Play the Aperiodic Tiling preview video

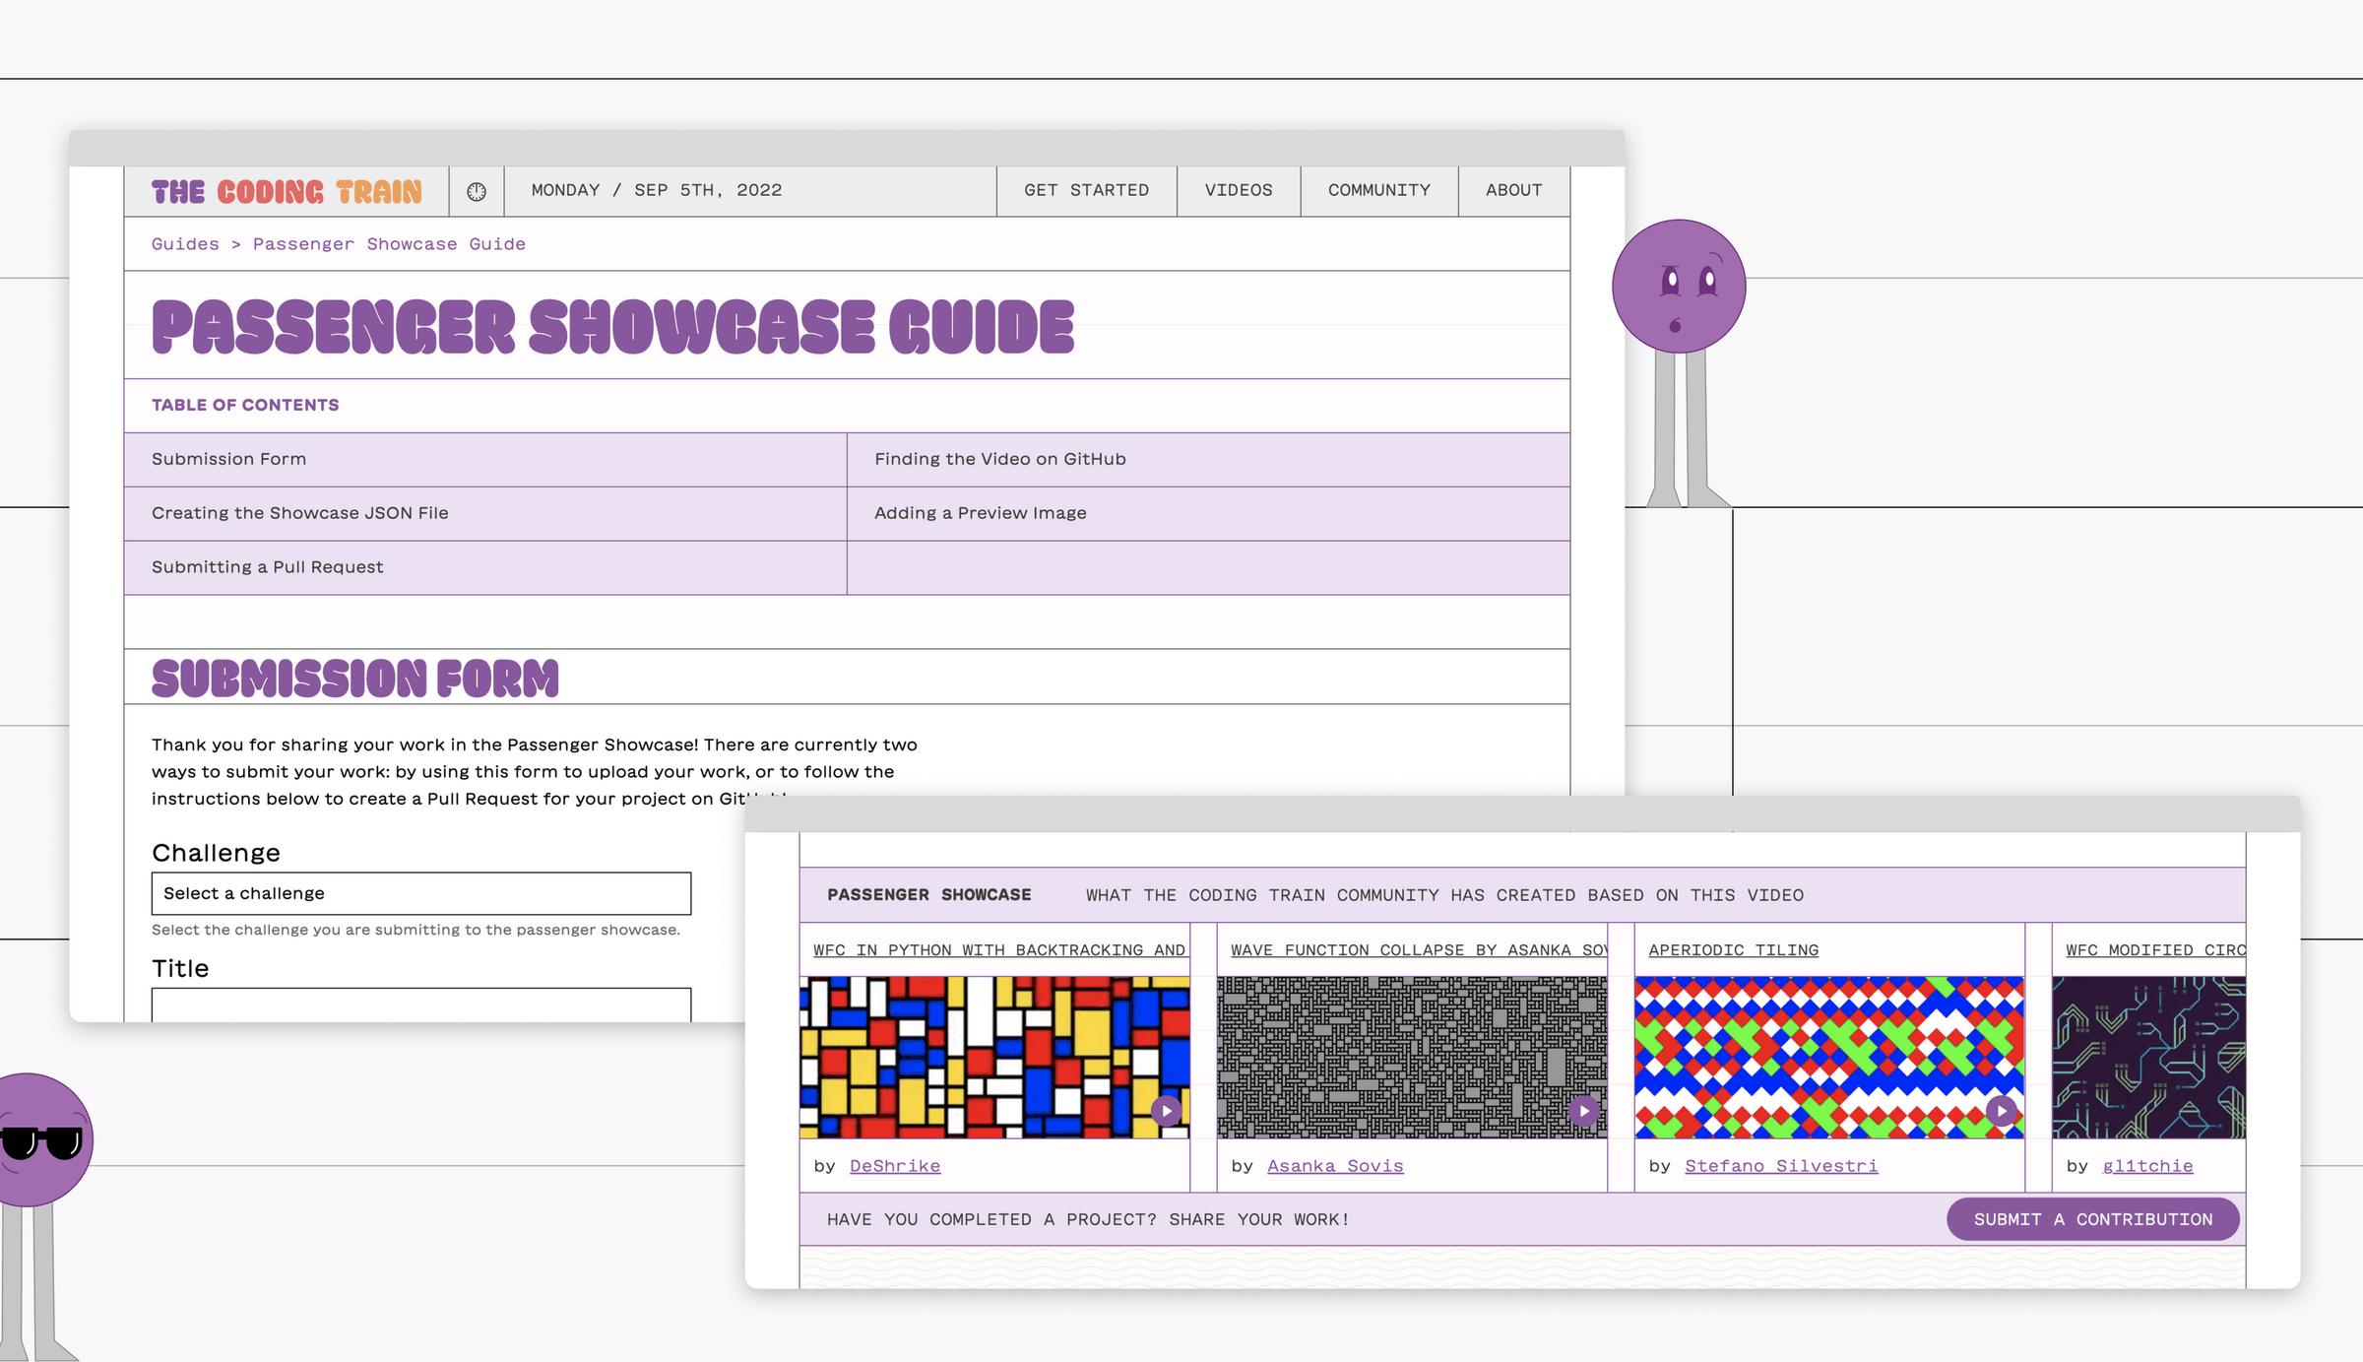[2002, 1111]
